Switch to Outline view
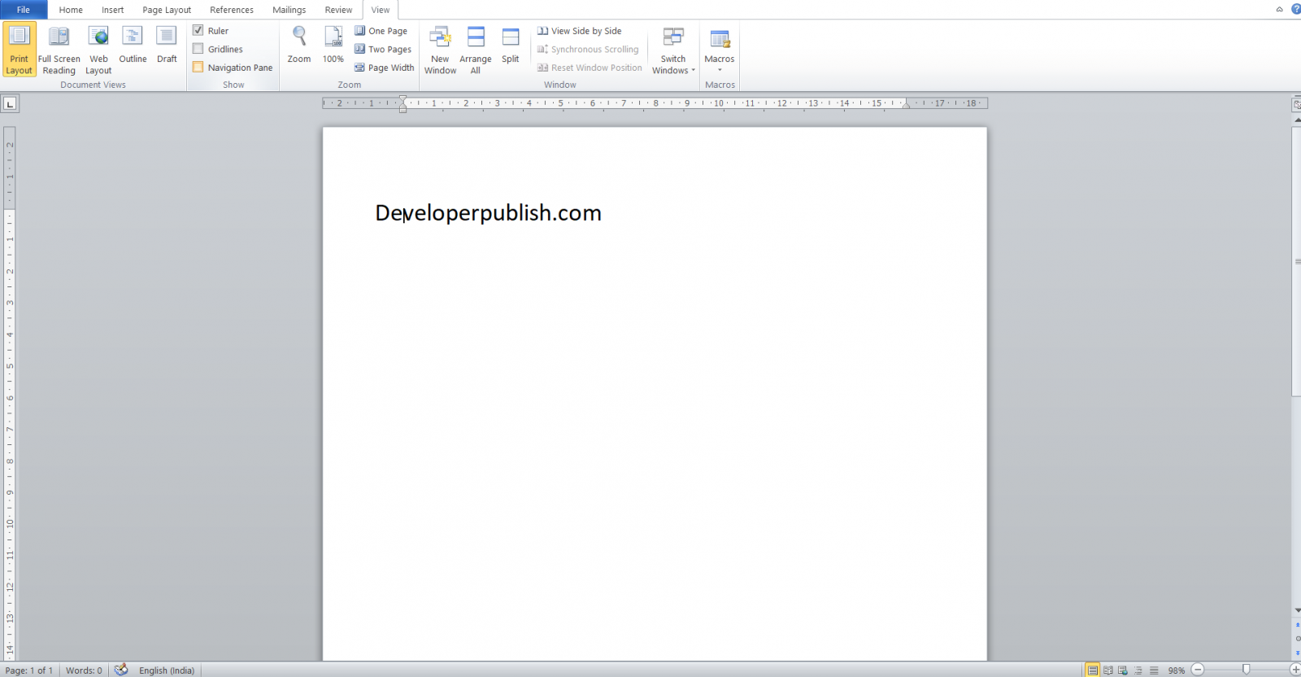The image size is (1301, 677). [x=133, y=46]
